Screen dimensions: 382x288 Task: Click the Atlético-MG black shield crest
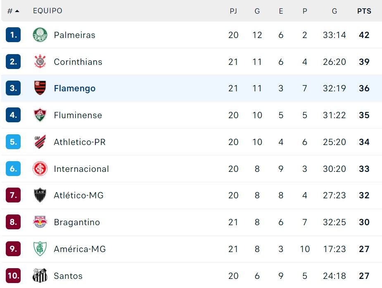pyautogui.click(x=40, y=195)
